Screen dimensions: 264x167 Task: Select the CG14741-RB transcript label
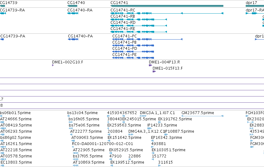coord(123,16)
